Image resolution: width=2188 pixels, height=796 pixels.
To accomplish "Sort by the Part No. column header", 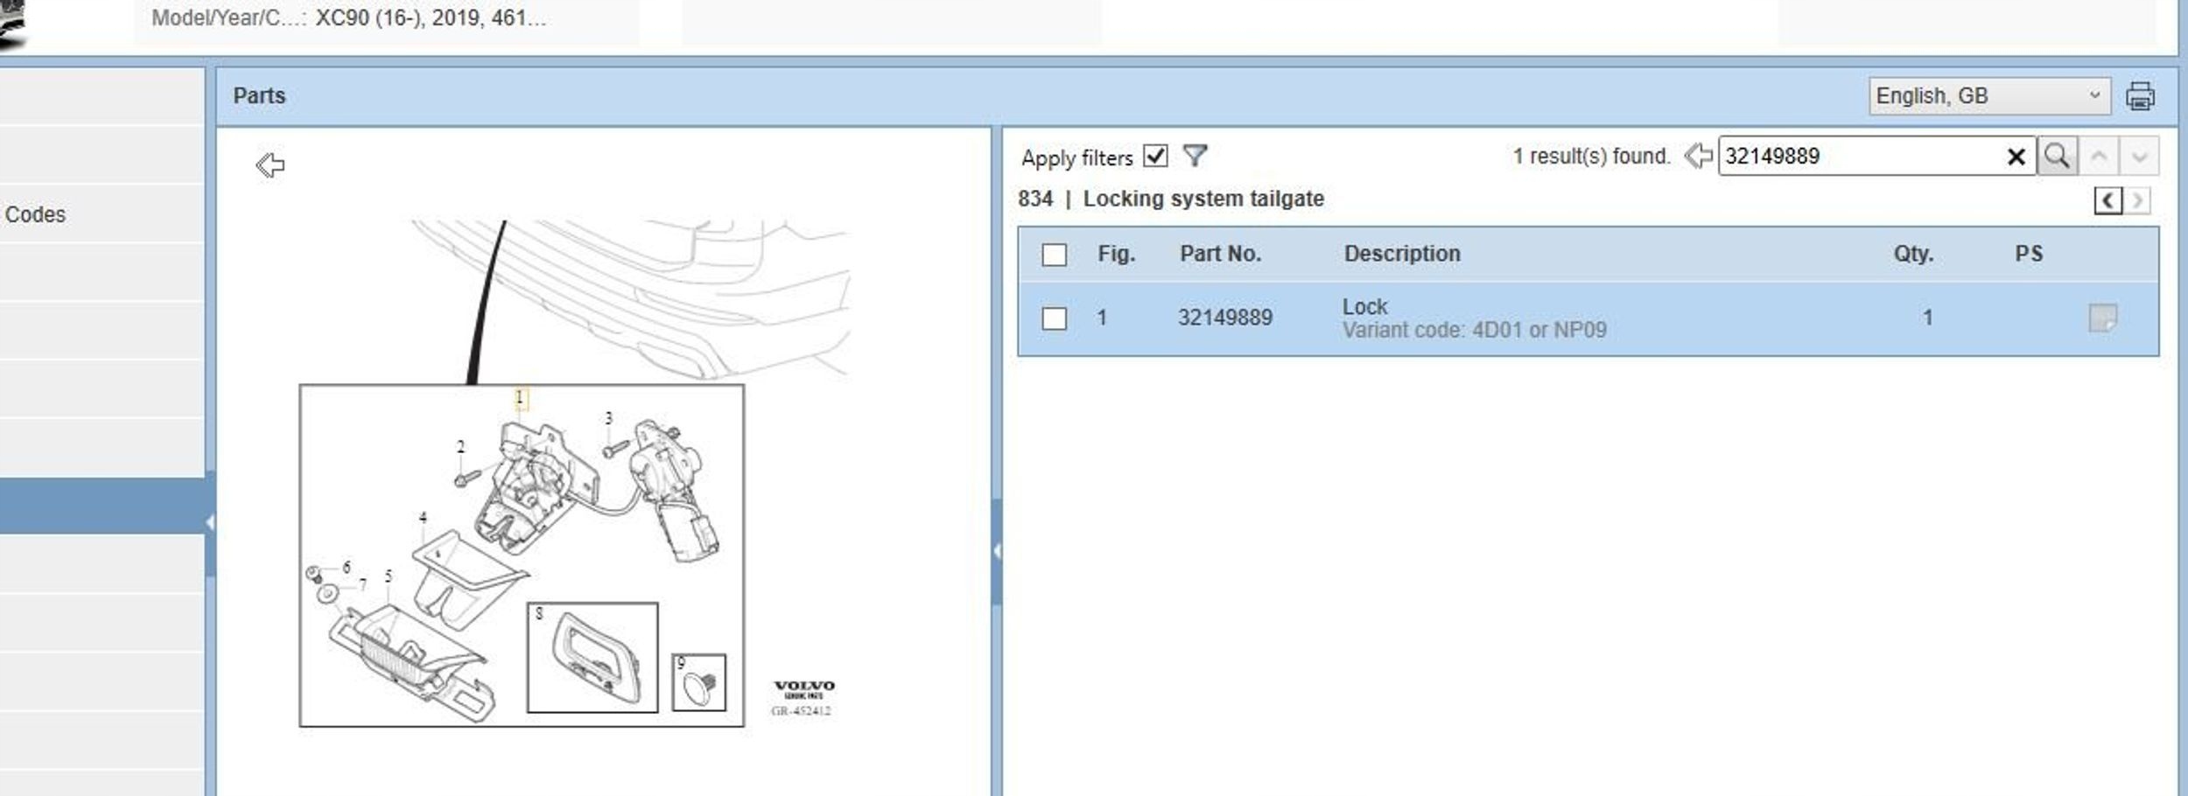I will (x=1220, y=254).
